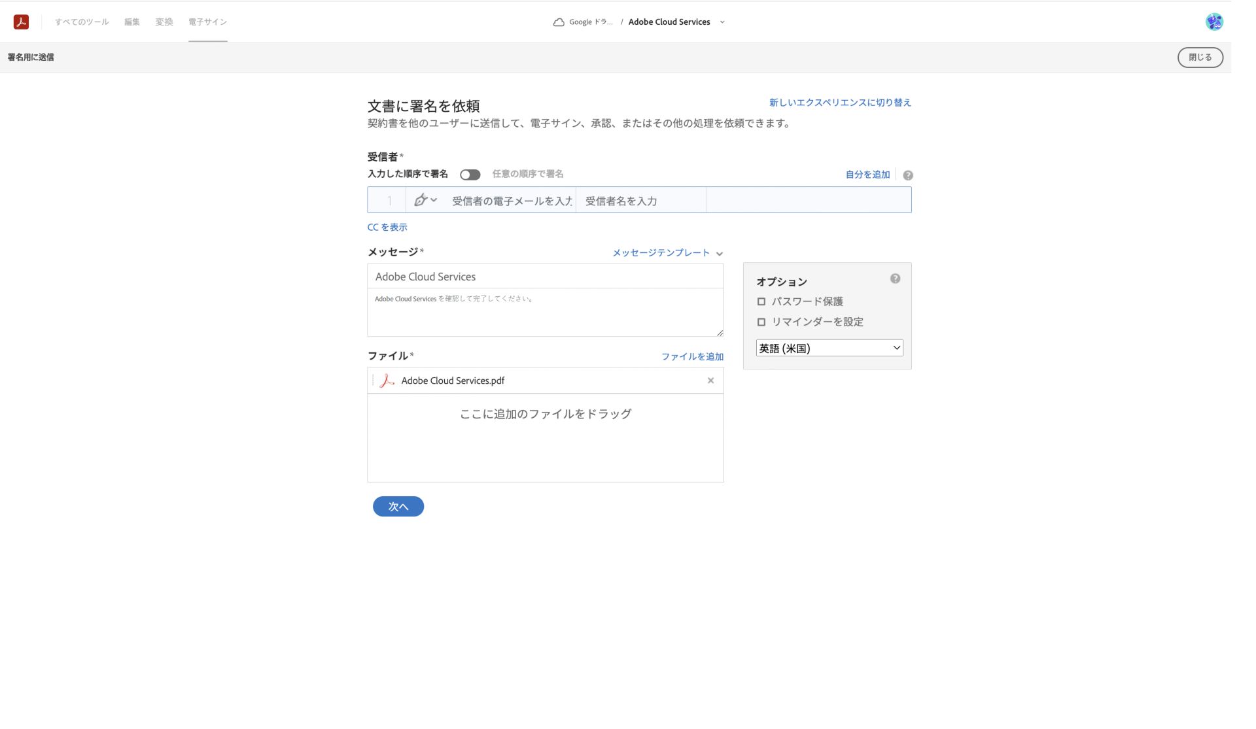Enable the パスワード保護 checkbox

(x=761, y=301)
